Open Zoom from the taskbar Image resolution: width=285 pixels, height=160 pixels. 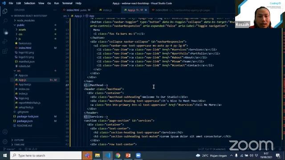click(138, 156)
